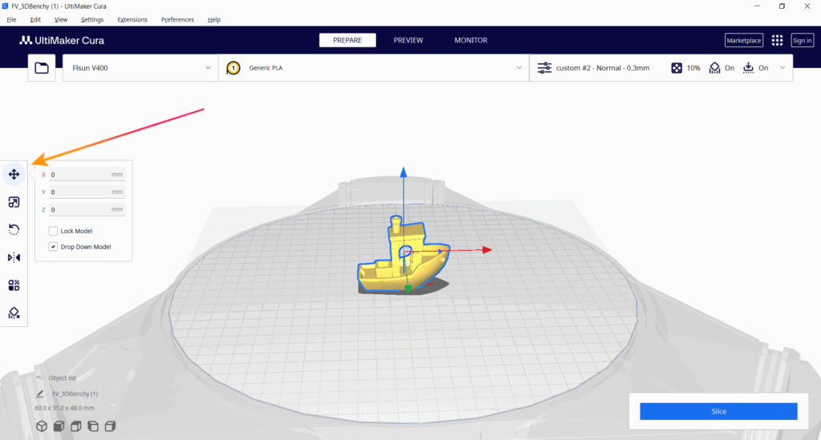Uncheck the Drop Down Model checkbox

tap(53, 246)
